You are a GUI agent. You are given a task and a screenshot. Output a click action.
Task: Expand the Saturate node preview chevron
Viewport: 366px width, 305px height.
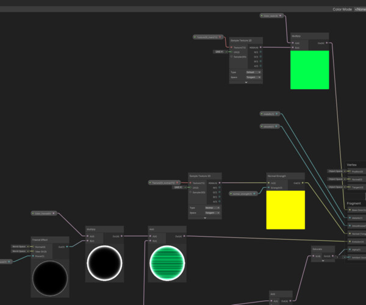323,260
